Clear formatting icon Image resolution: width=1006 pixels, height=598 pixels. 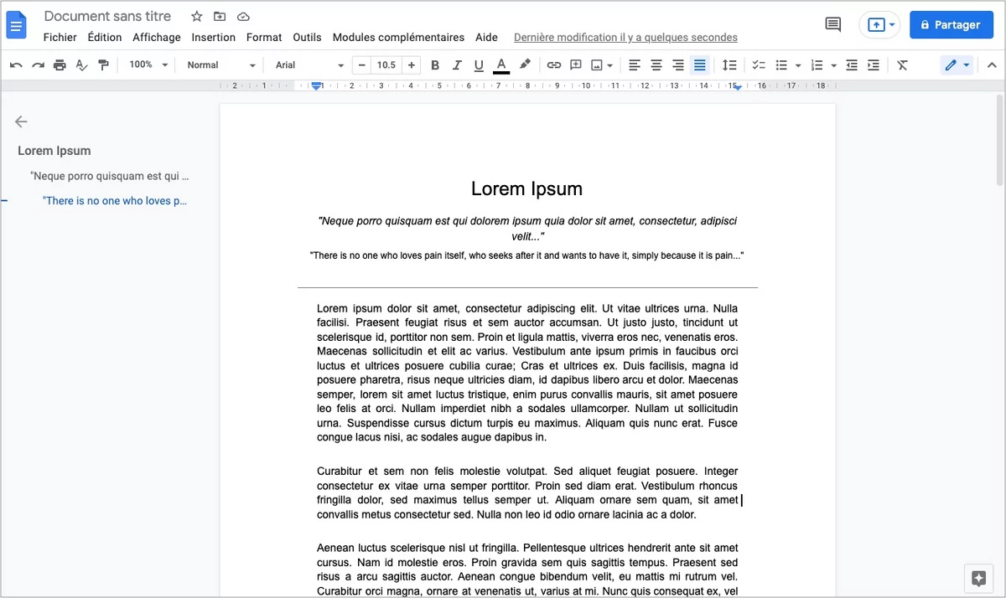902,64
